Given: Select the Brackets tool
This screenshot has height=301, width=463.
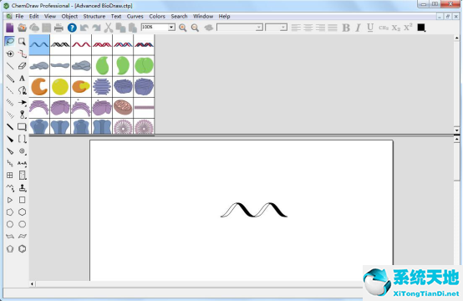Looking at the screenshot, I should point(22,139).
